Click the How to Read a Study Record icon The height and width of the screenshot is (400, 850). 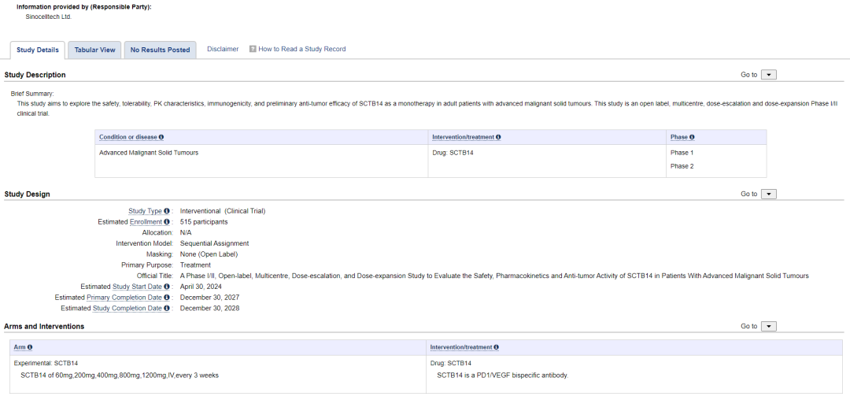click(x=253, y=49)
